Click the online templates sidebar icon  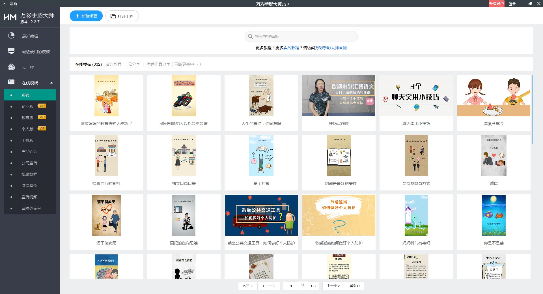click(11, 82)
